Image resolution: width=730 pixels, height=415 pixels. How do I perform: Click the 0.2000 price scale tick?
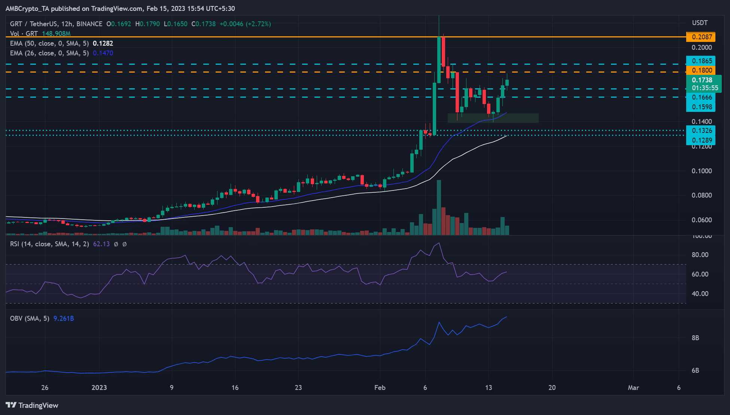point(702,48)
